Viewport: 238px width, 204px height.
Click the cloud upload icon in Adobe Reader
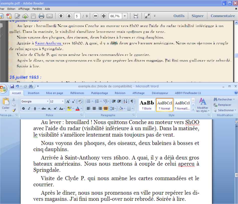pyautogui.click(x=25, y=16)
